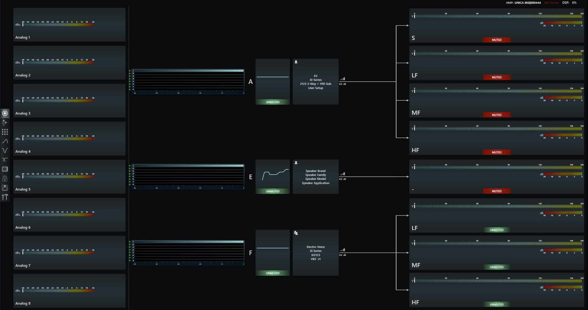The height and width of the screenshot is (310, 588).
Task: Open the matrix grid icon in sidebar
Action: (x=5, y=132)
